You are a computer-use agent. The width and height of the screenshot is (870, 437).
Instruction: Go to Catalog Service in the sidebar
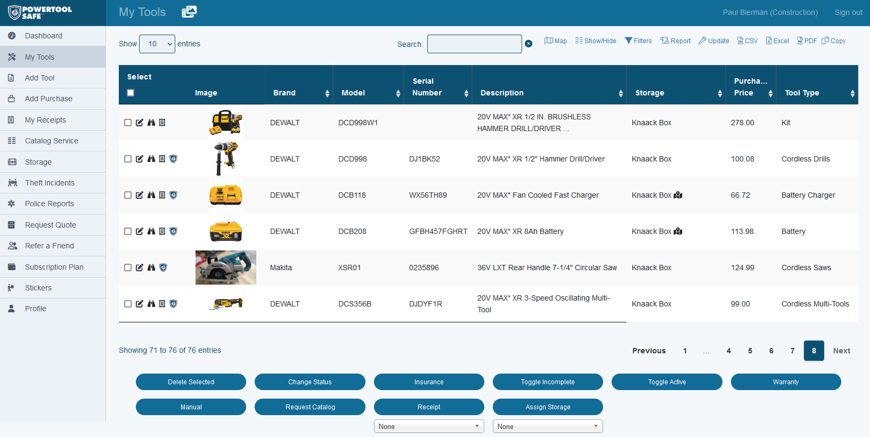52,141
